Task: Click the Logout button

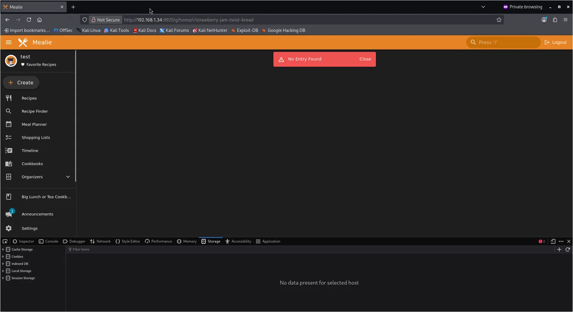Action: pyautogui.click(x=555, y=42)
